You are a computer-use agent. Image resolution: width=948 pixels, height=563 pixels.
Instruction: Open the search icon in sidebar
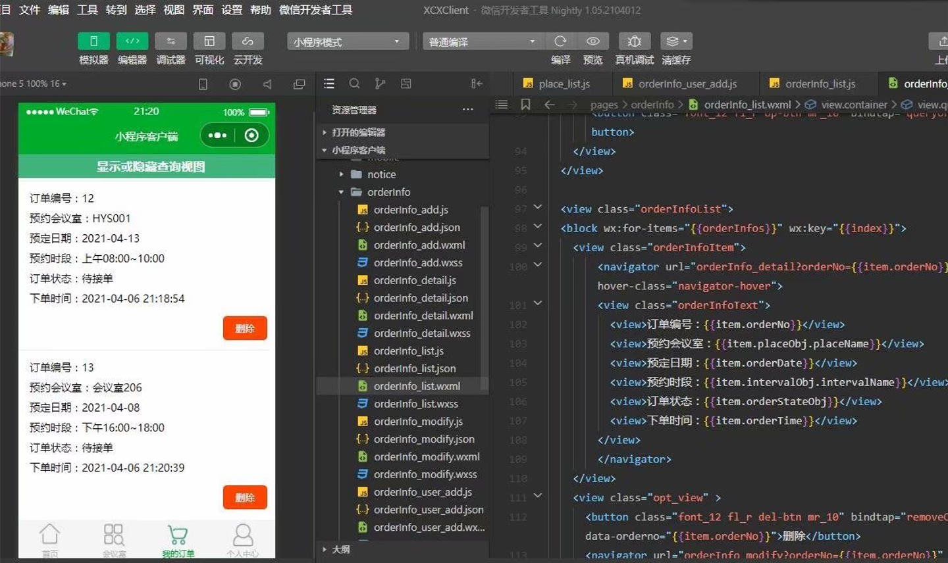354,84
